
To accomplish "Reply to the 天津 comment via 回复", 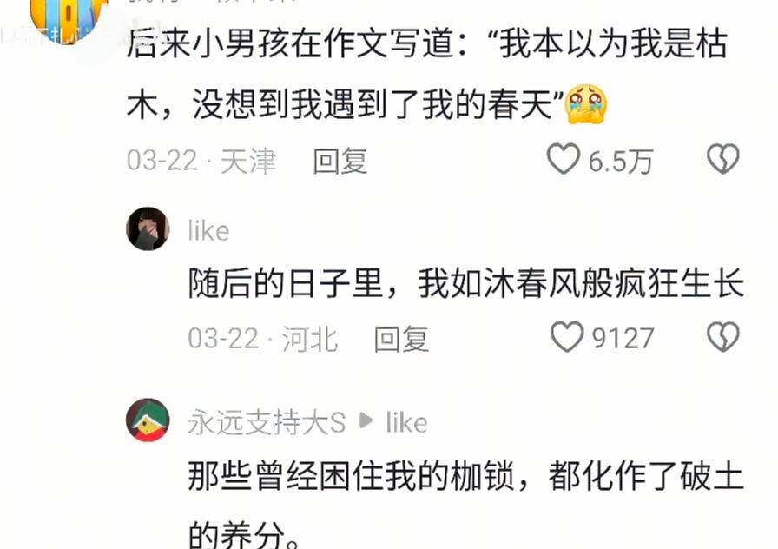I will (x=340, y=161).
